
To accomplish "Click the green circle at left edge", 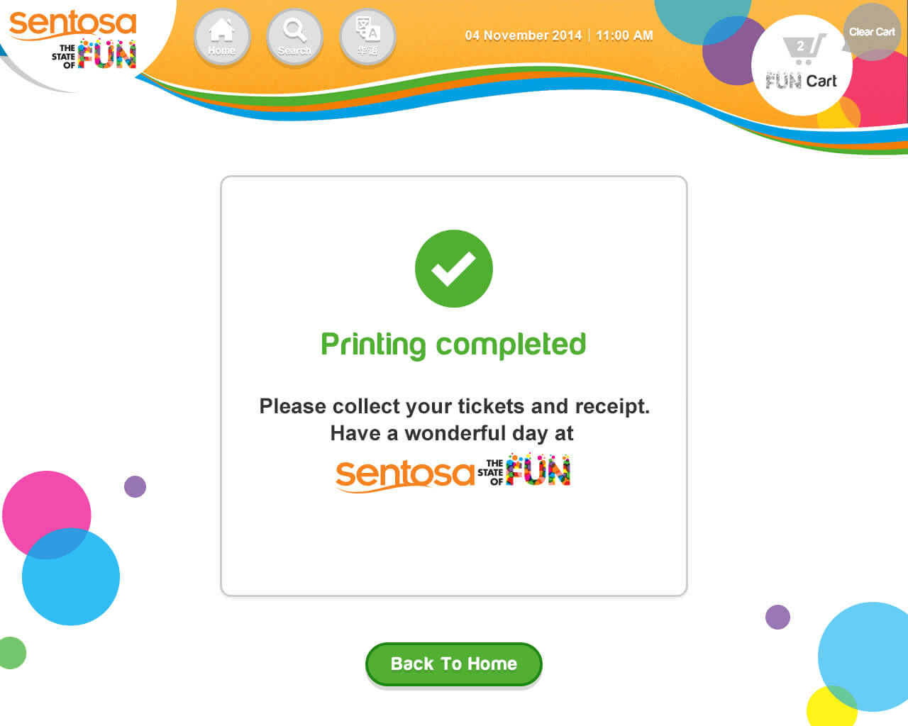I will [11, 653].
